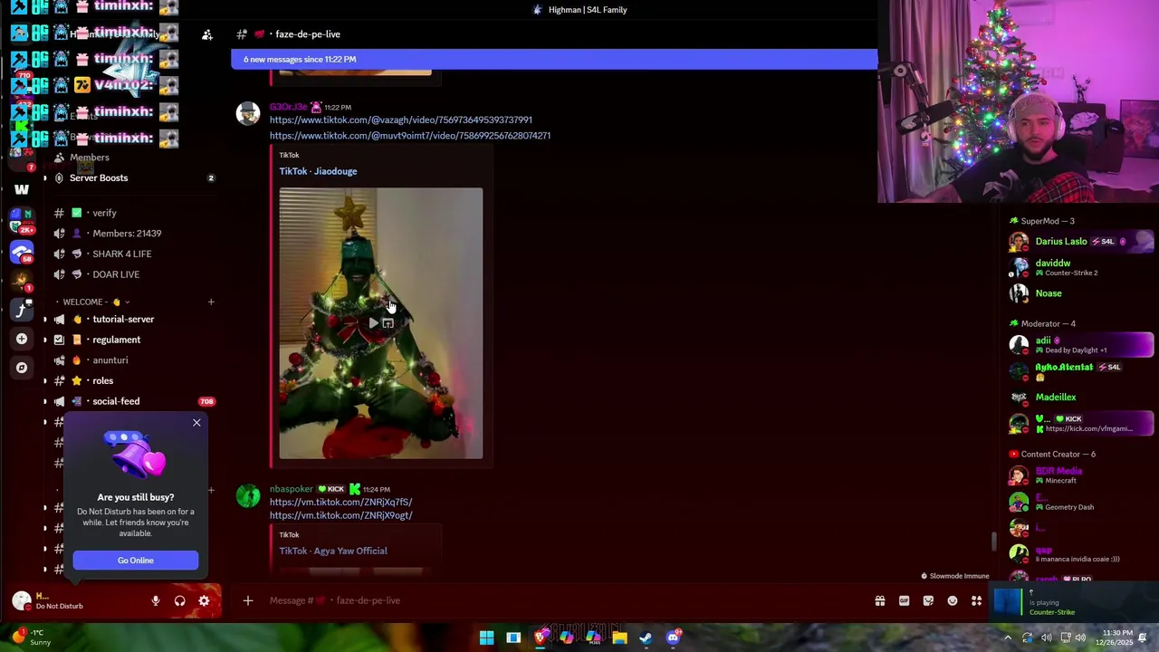Open Server Boosts in the sidebar
1159x652 pixels.
pos(98,178)
